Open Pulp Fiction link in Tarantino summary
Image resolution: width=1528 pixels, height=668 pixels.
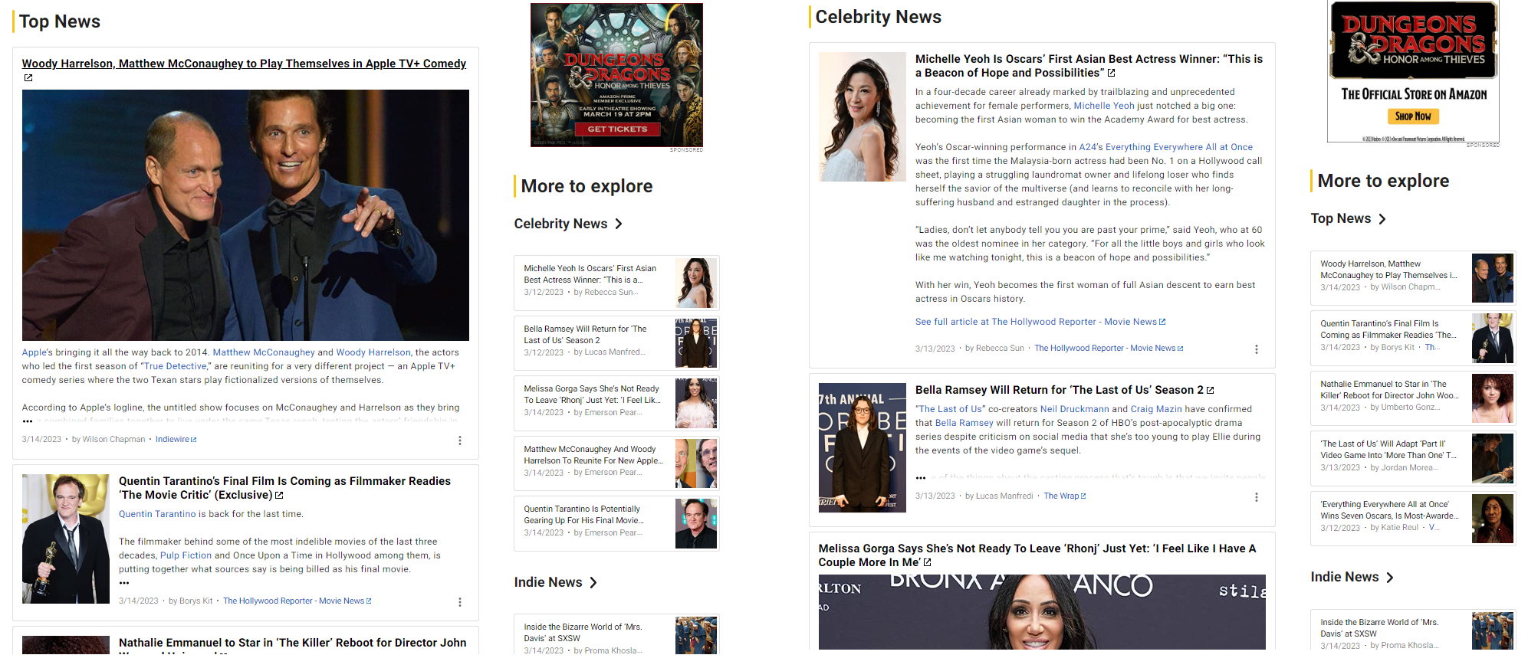coord(186,555)
